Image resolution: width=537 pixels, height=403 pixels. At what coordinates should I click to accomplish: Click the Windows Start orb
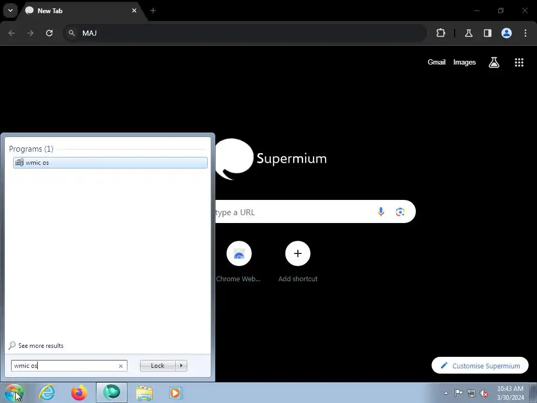point(14,393)
